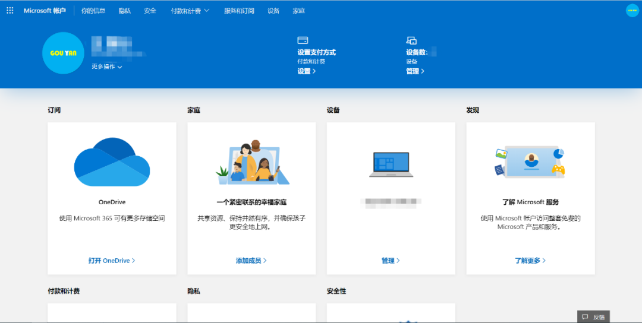Click the 一个紧密联系的幸福家庭 heading
Screen dimensions: 642x323
252,202
